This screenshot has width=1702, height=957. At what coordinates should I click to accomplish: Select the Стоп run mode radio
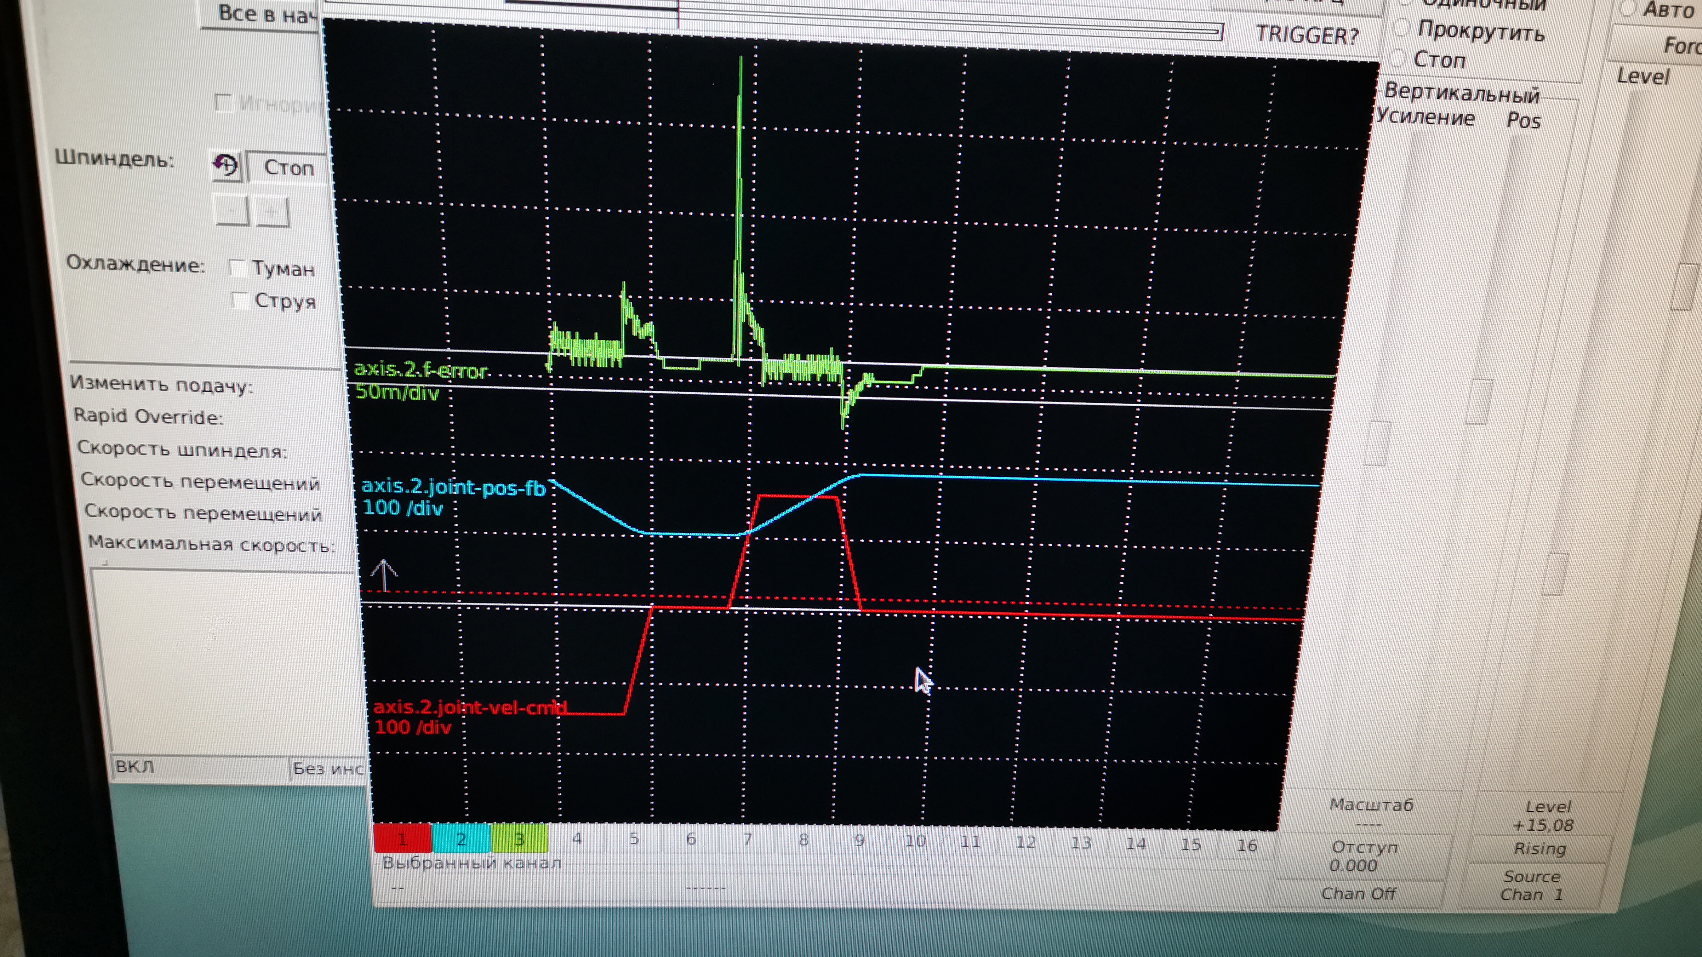1399,58
